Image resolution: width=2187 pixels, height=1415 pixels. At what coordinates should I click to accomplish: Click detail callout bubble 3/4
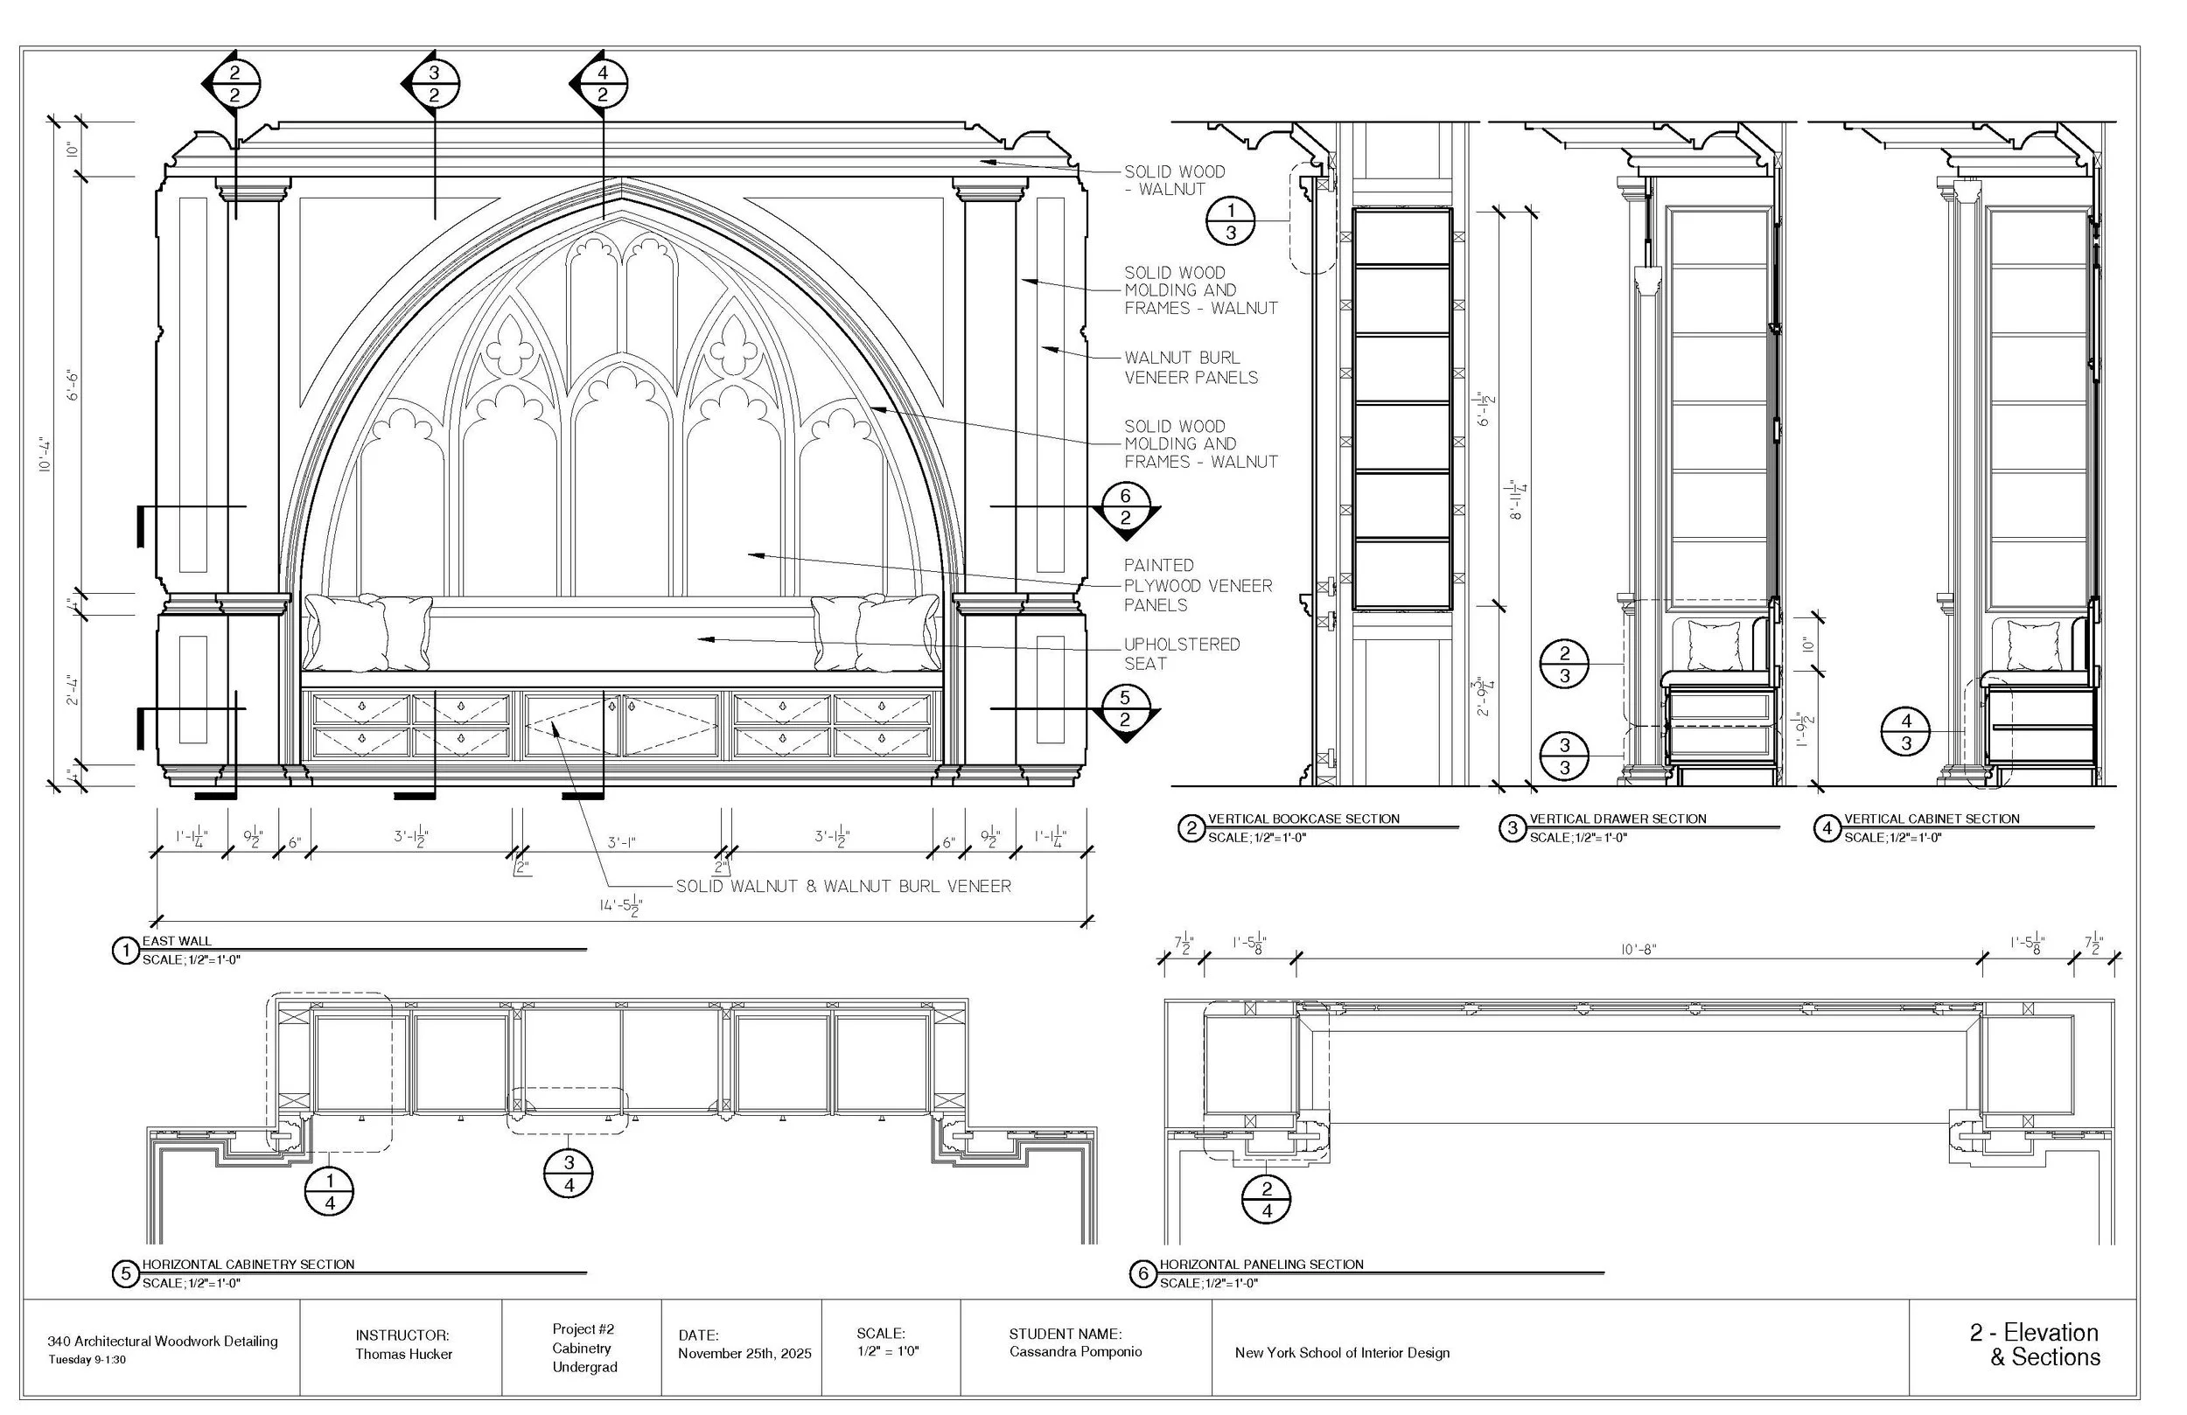coord(569,1175)
